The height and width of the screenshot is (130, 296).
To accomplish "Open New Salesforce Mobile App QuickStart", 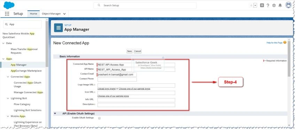I will click(x=18, y=35).
